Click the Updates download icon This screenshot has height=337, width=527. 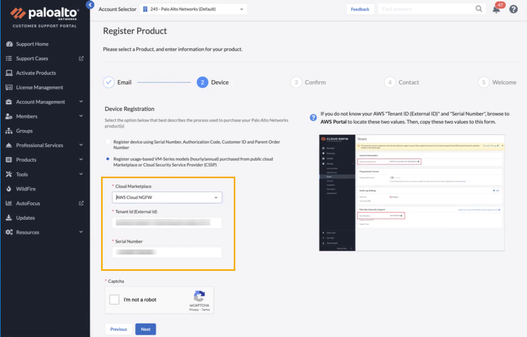click(9, 218)
